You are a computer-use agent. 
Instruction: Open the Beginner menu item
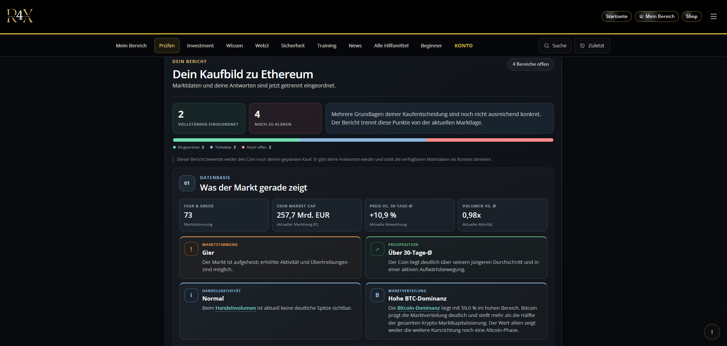pyautogui.click(x=431, y=45)
